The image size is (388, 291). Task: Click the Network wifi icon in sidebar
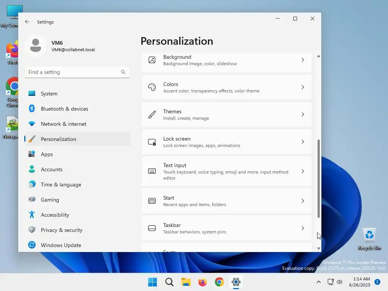32,124
